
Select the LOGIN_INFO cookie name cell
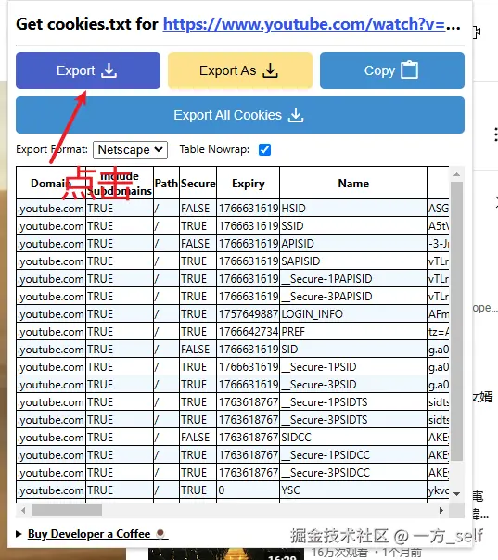coord(353,314)
